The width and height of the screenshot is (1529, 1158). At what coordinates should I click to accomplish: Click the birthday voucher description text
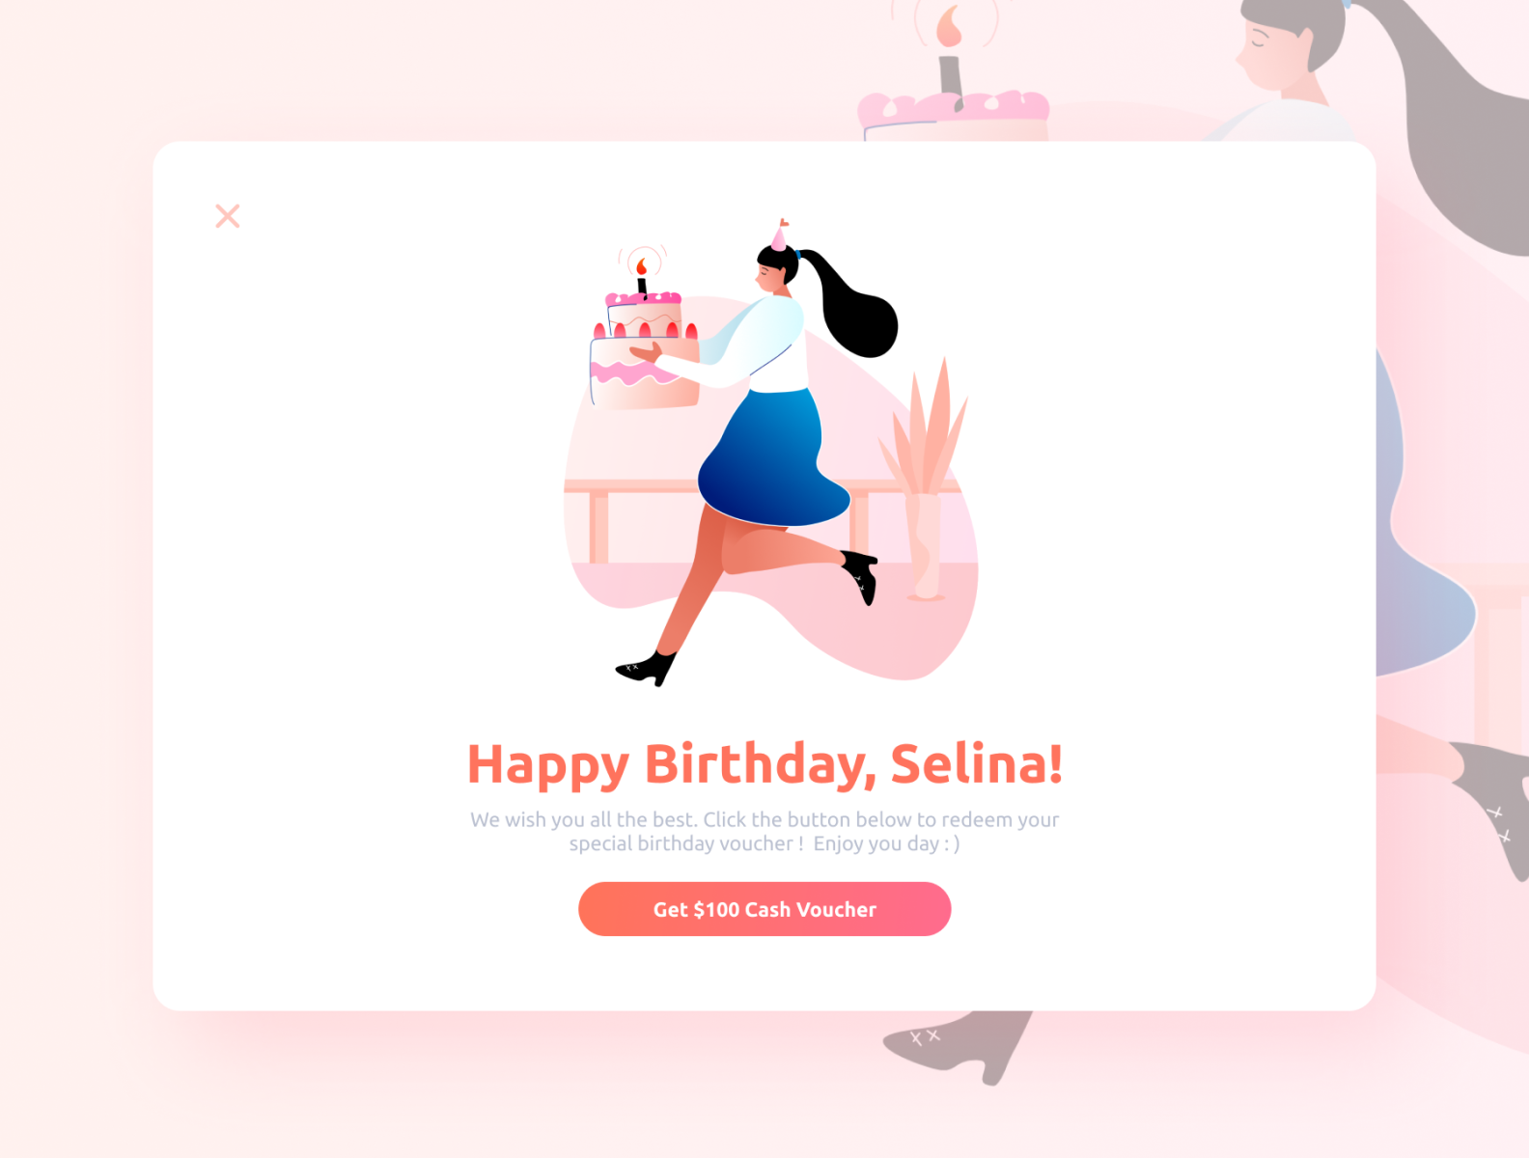coord(764,832)
